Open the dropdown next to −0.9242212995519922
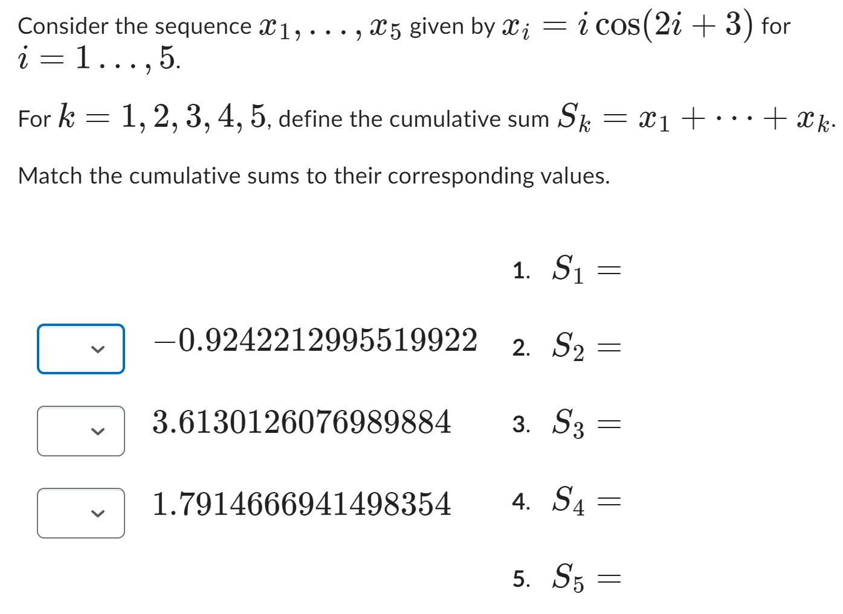The height and width of the screenshot is (614, 843). [x=80, y=348]
